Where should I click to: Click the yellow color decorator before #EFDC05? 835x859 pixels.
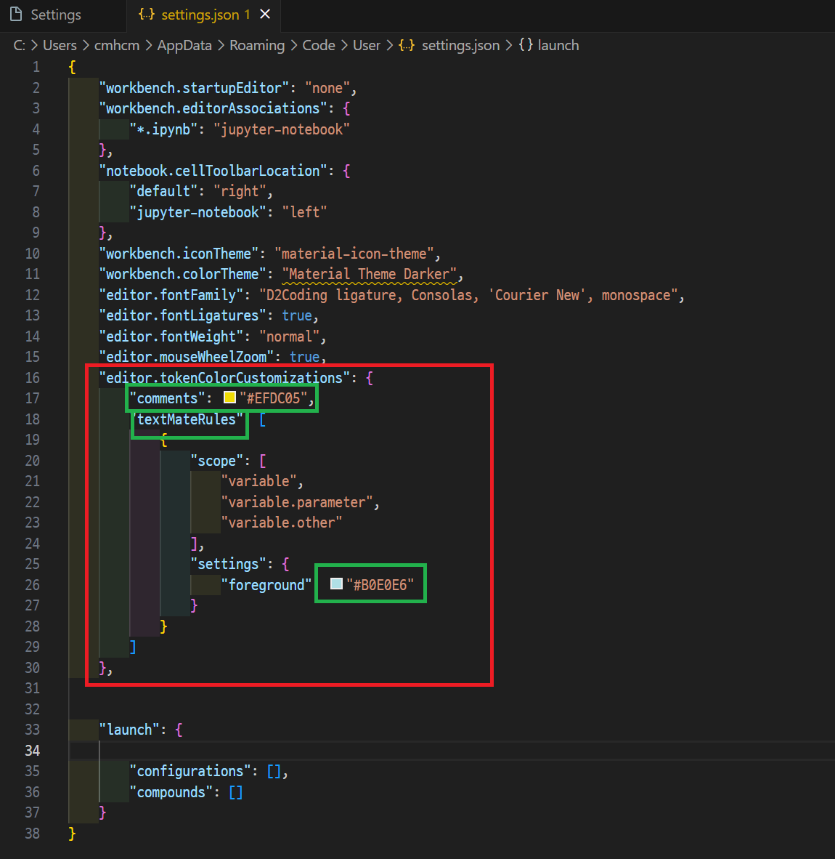tap(229, 398)
